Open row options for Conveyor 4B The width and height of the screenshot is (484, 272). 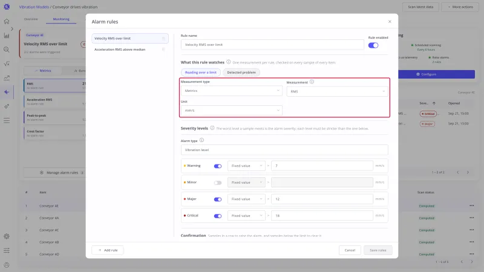click(x=471, y=242)
